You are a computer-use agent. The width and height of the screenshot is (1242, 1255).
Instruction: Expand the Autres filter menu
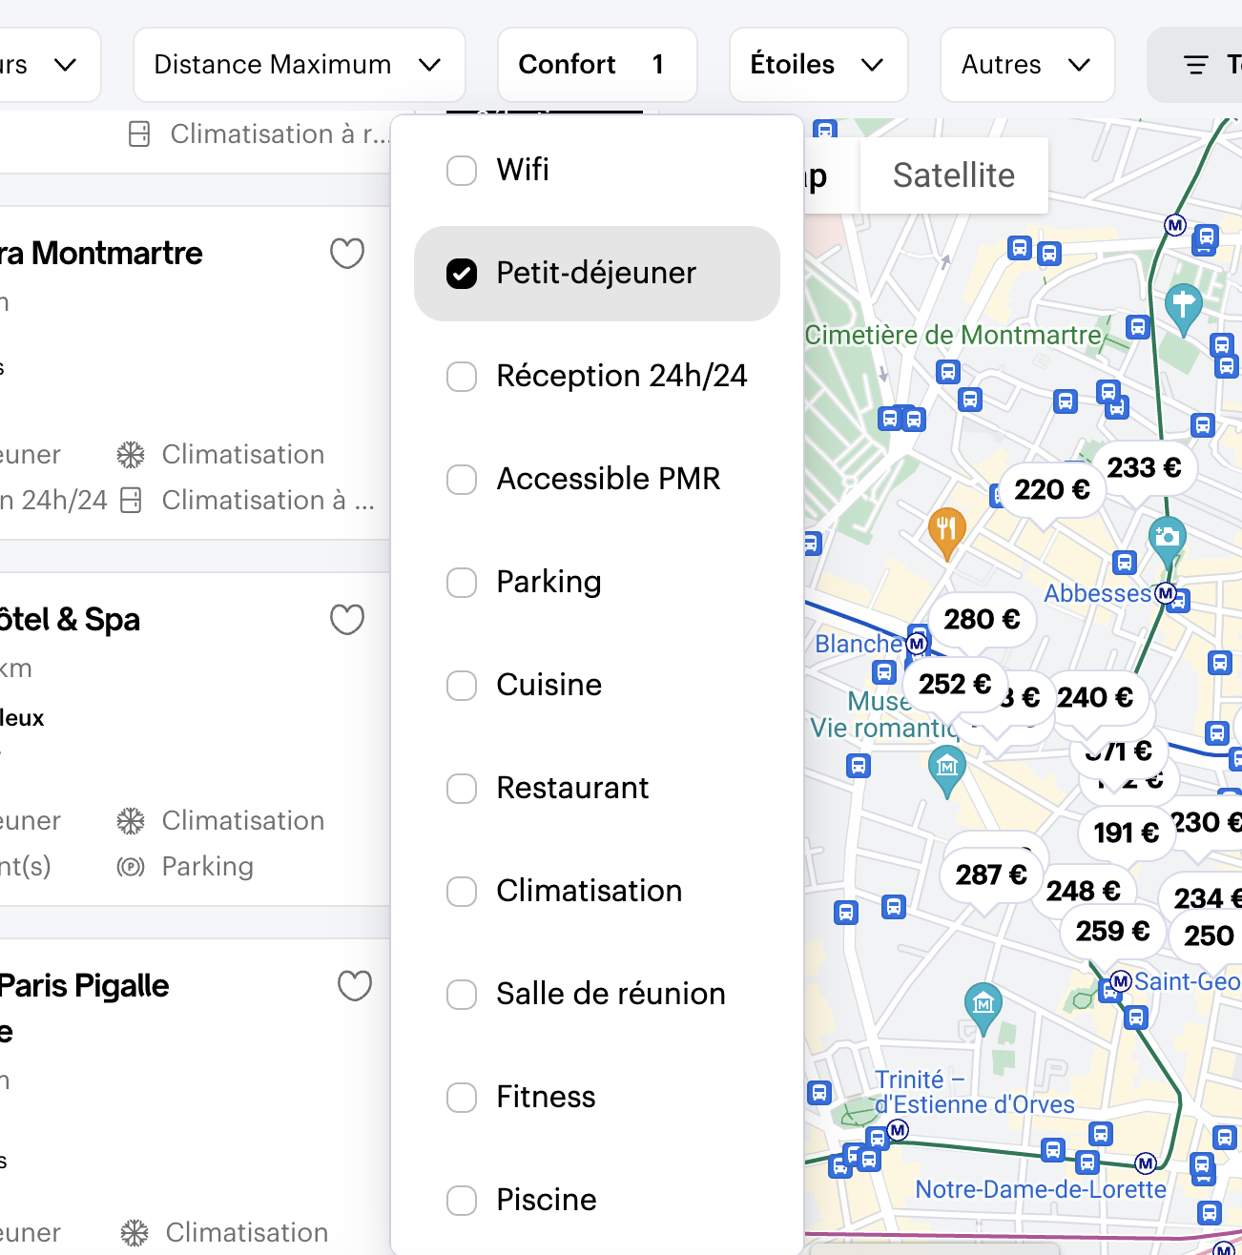(x=1026, y=65)
